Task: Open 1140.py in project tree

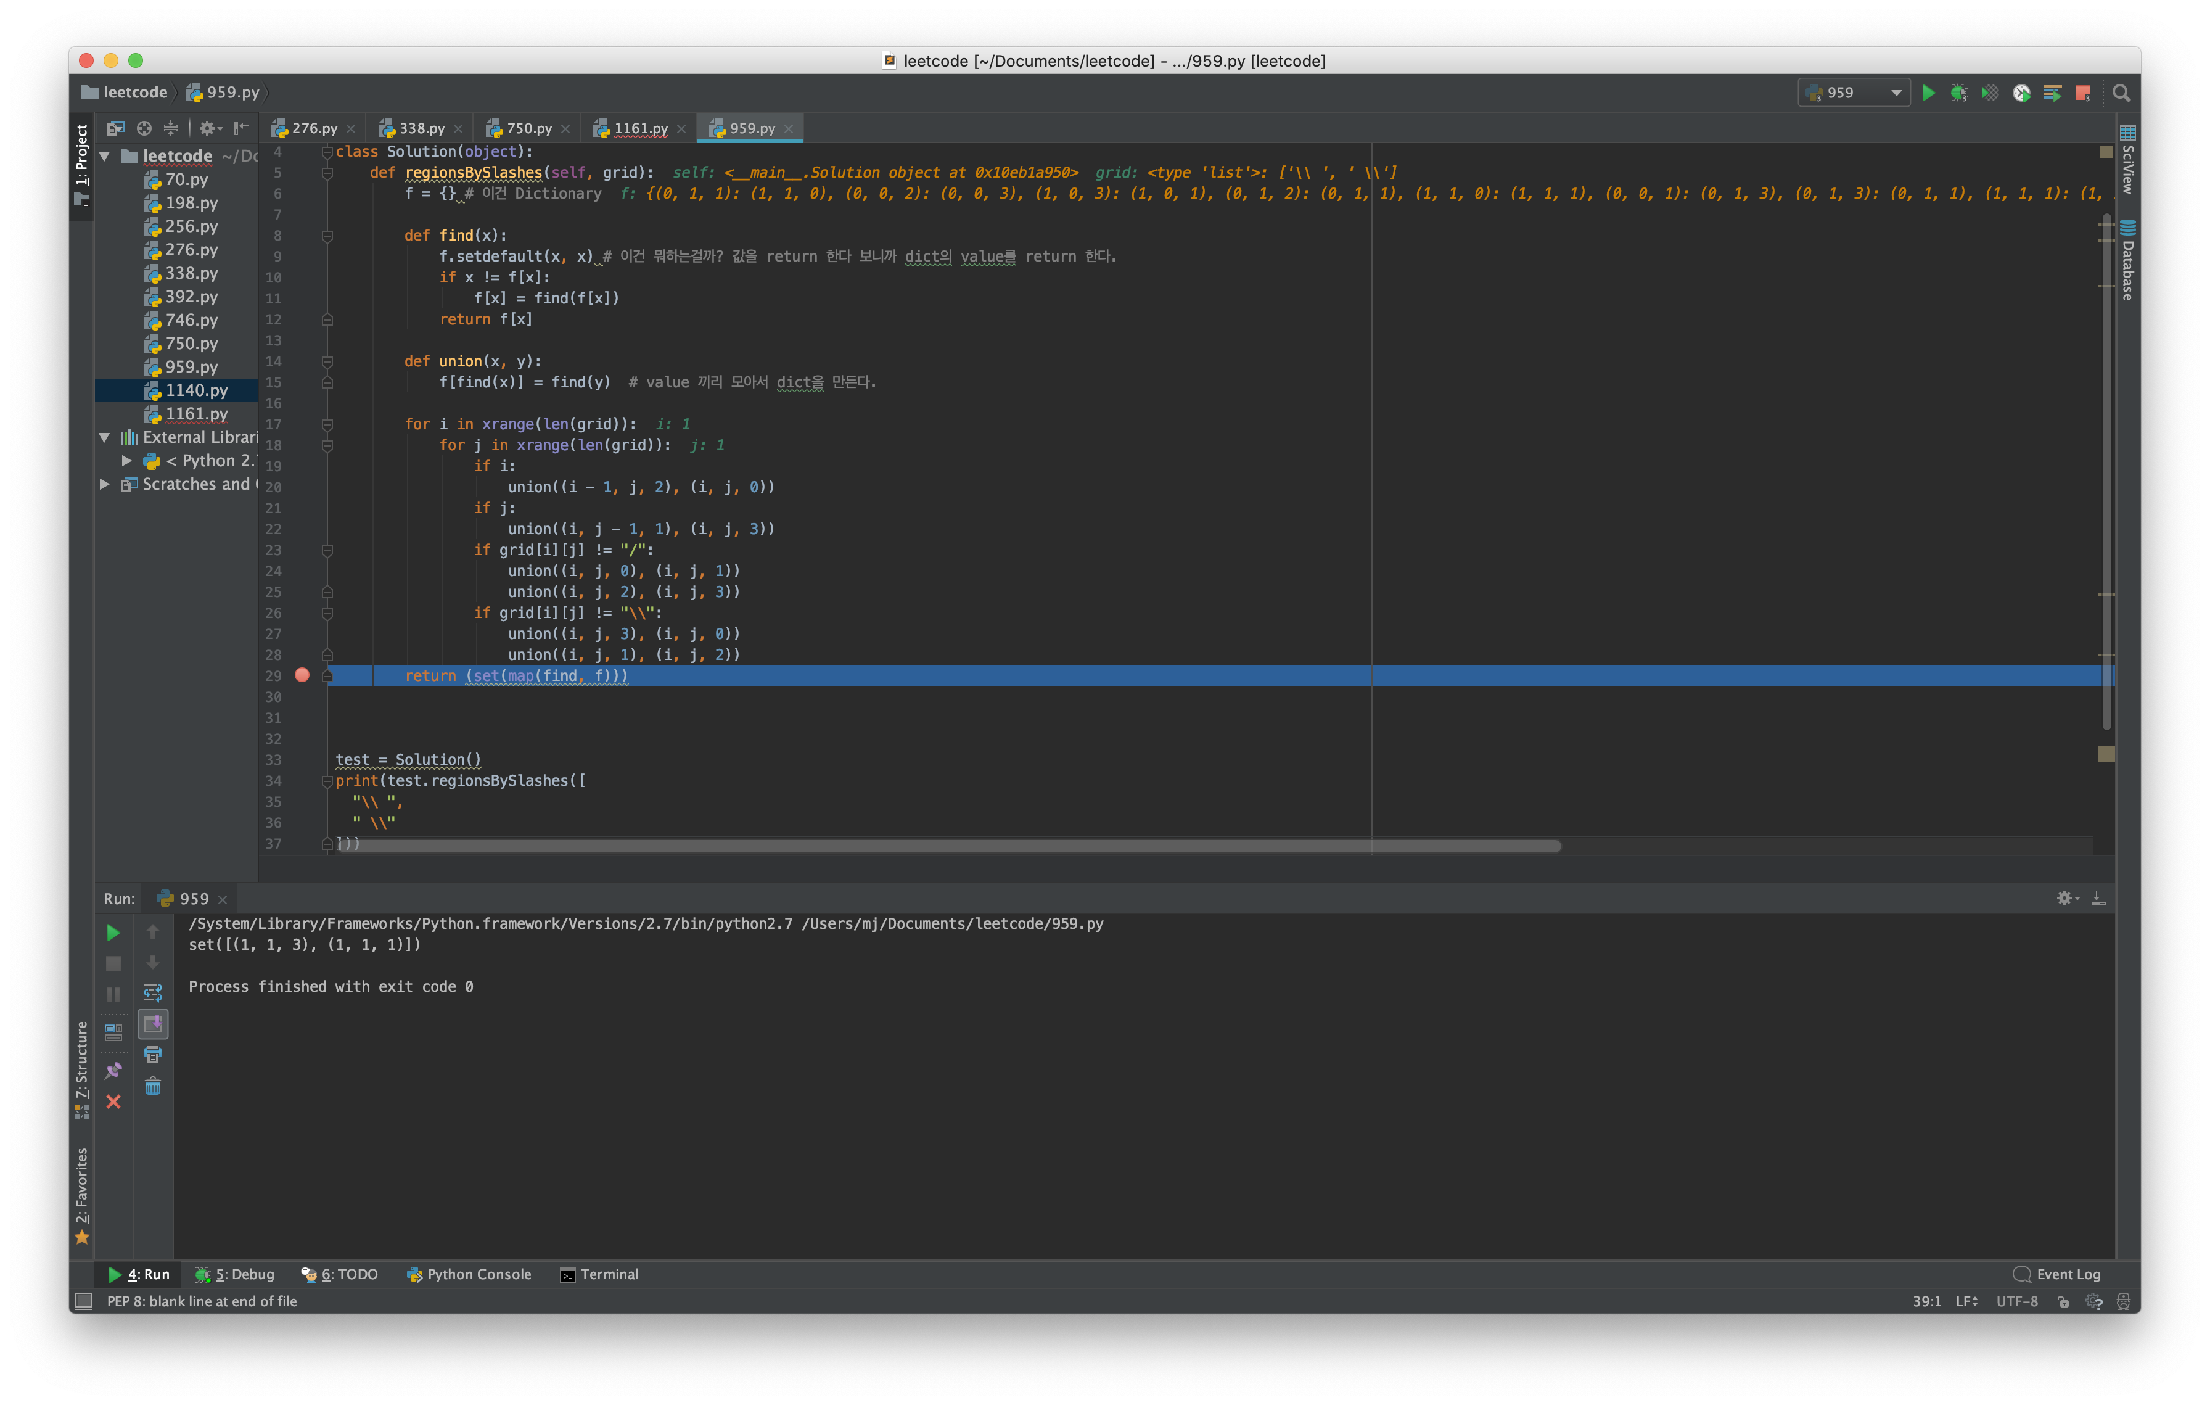Action: tap(195, 390)
